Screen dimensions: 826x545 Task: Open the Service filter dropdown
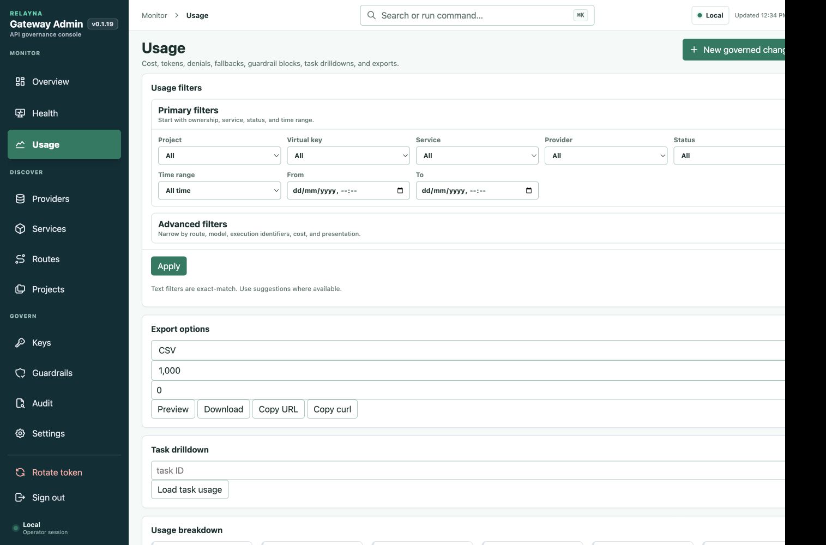click(477, 156)
